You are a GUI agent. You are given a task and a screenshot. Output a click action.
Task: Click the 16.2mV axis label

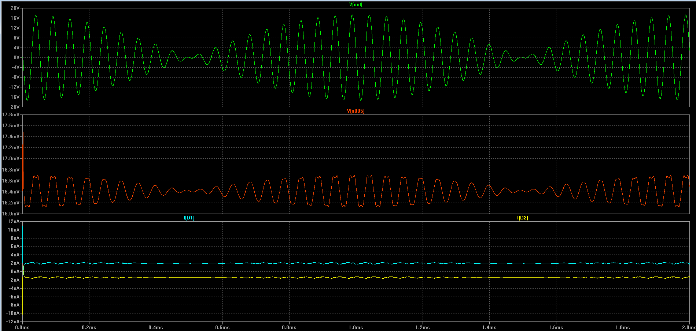click(11, 203)
